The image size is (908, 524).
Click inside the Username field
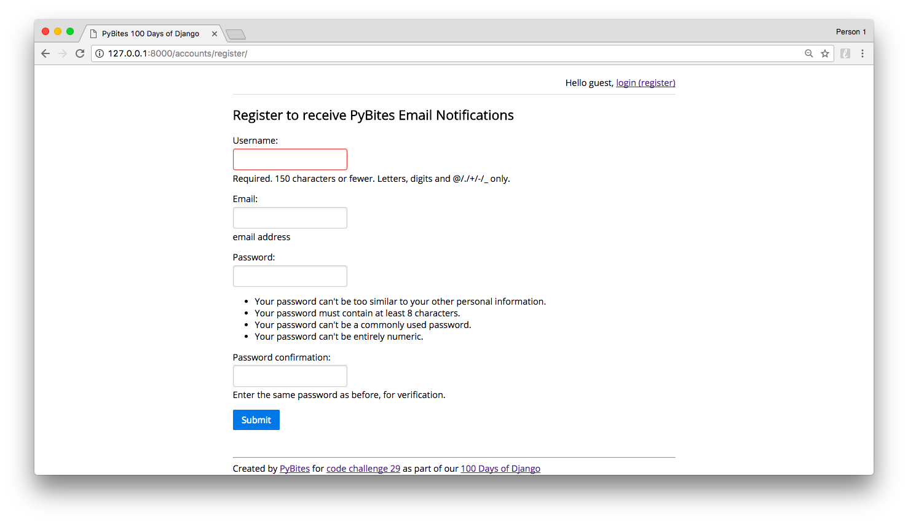(290, 159)
